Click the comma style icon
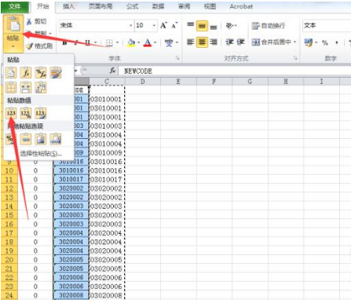Image resolution: width=351 pixels, height=303 pixels. (337, 42)
